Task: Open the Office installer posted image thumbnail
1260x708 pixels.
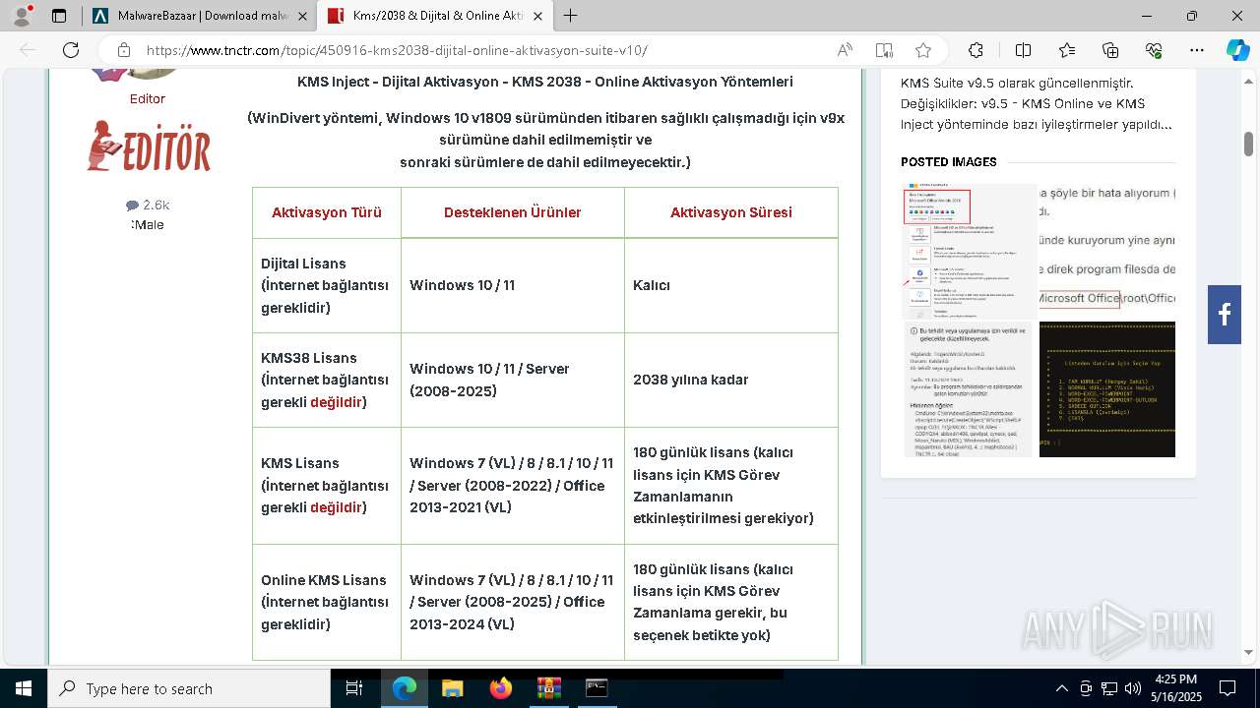Action: point(970,251)
